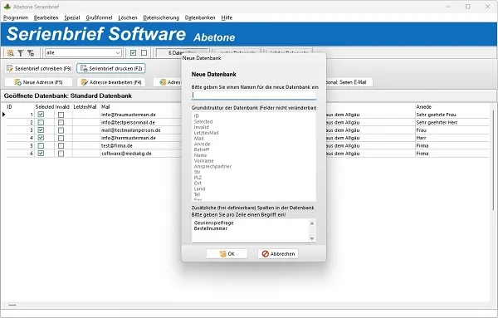This screenshot has height=318, width=498.
Task: Toggle Invalid checkbox for row 2
Action: (x=61, y=122)
